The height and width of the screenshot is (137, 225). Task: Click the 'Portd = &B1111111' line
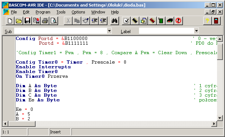pyautogui.click(x=64, y=43)
